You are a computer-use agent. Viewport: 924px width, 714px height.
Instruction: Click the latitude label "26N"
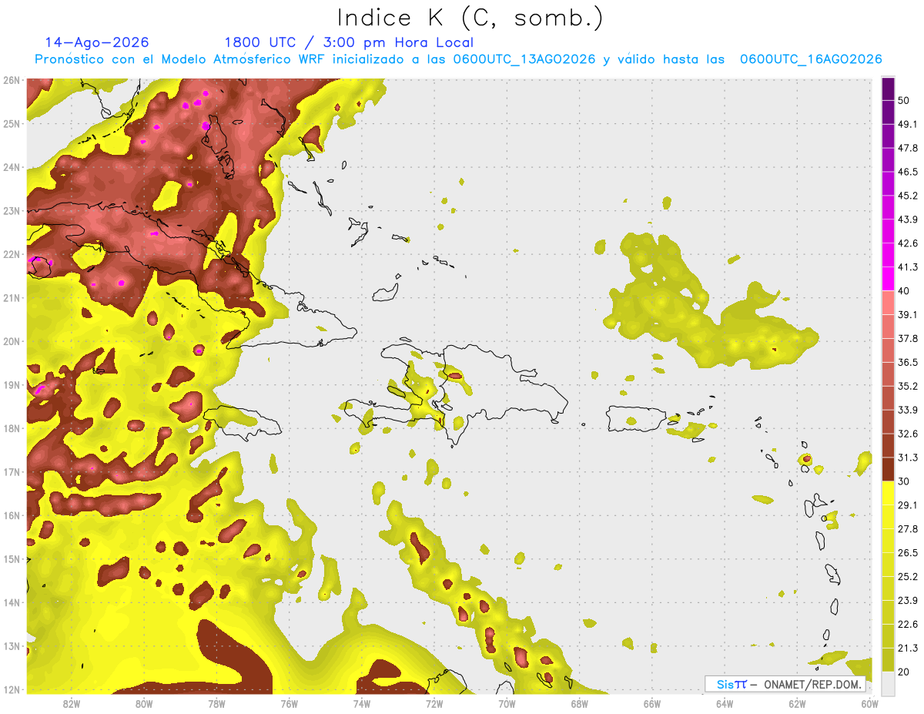(11, 80)
